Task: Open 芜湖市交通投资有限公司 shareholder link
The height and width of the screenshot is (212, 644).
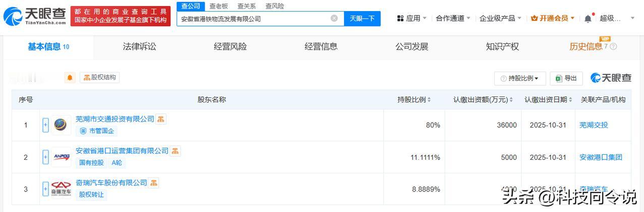Action: click(x=115, y=119)
